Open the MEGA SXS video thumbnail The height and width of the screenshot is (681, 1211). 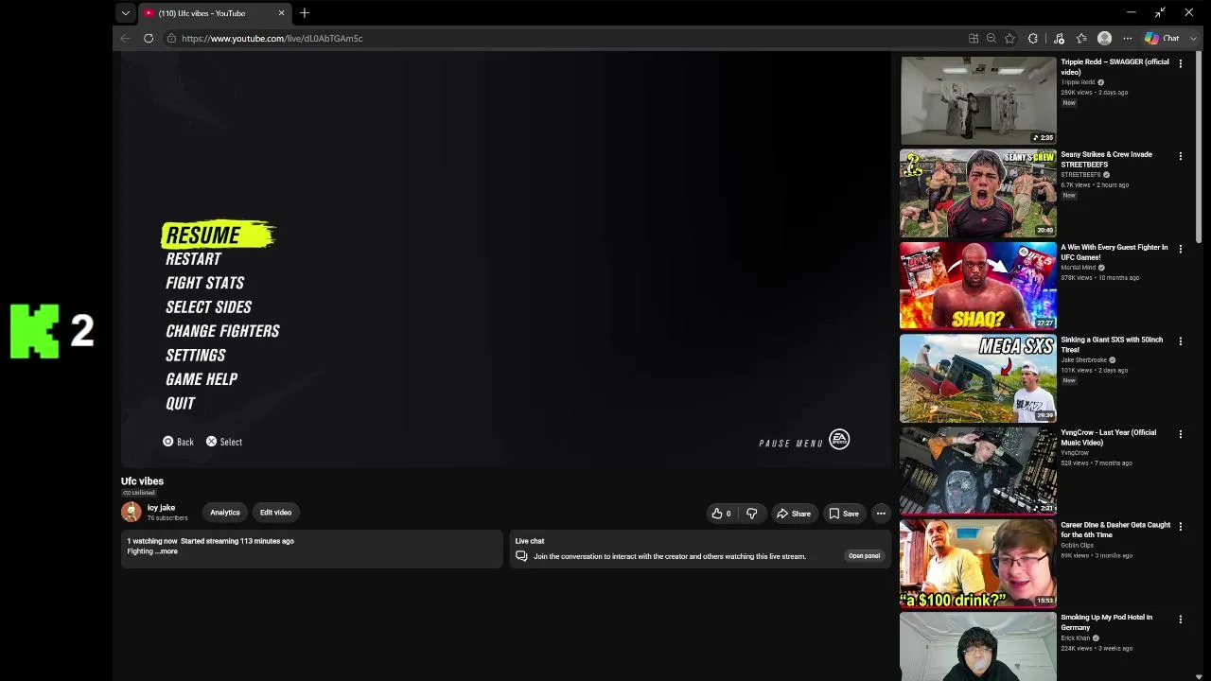pyautogui.click(x=978, y=377)
